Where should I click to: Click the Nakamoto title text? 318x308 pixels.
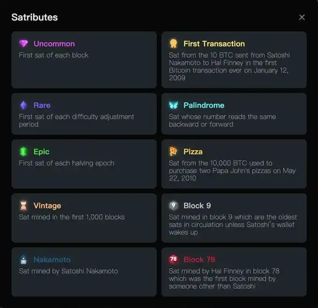[52, 259]
